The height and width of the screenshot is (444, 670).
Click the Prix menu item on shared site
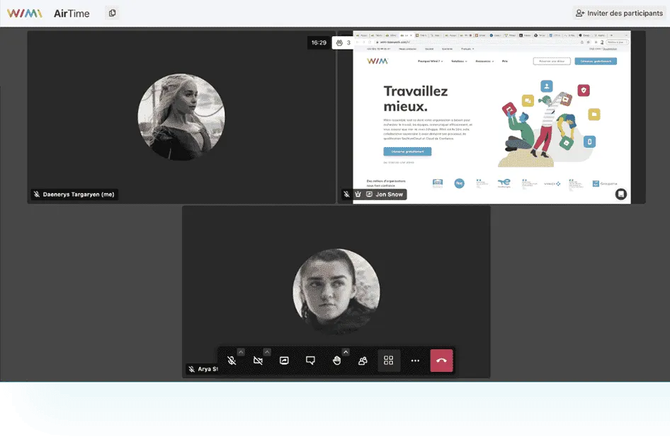[505, 62]
